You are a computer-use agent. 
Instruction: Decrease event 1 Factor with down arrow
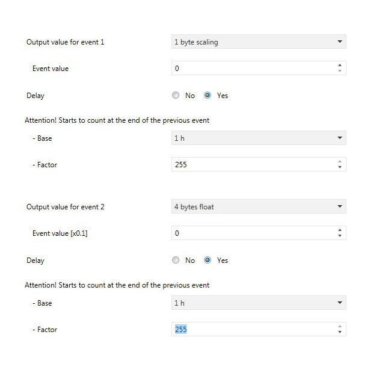pos(340,168)
